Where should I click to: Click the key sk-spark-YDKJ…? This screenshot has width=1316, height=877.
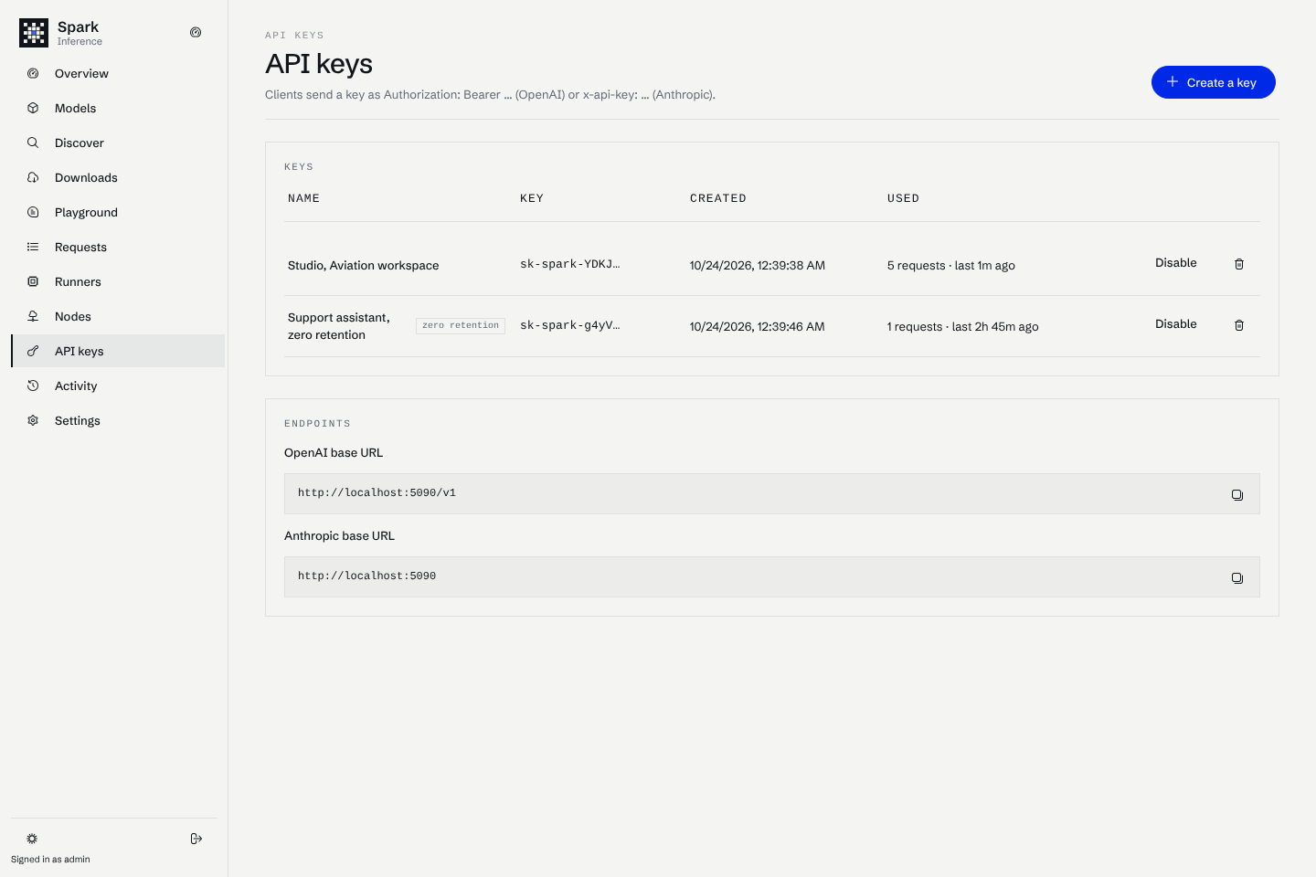coord(569,264)
